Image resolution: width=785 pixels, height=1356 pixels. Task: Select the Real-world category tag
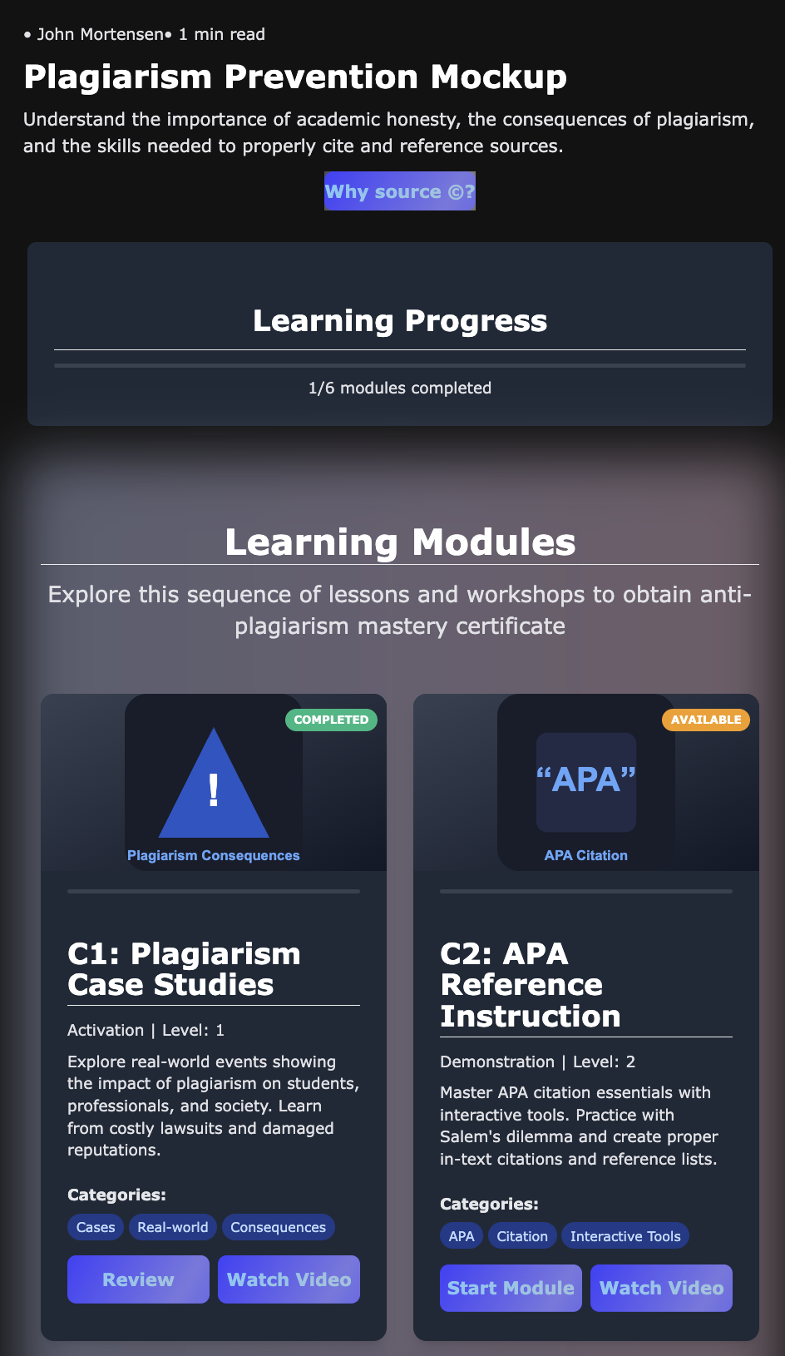click(x=173, y=1227)
